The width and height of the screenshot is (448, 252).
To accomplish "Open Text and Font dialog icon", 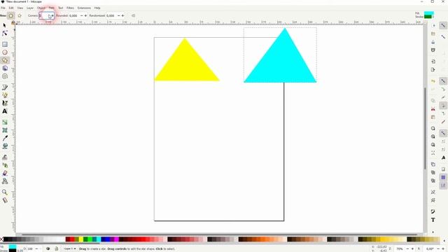I will [433, 220].
